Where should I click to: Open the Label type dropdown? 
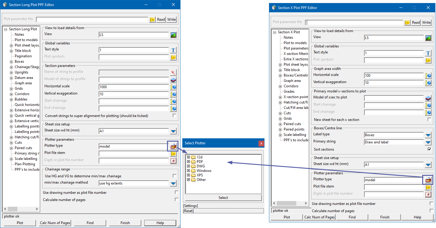tap(428, 135)
